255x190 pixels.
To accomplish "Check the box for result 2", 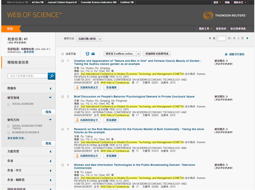I will (62, 97).
